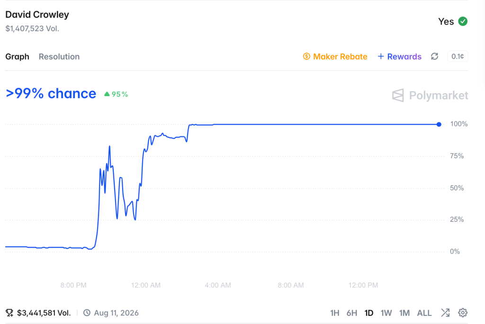
Task: Select the 6H time range
Action: (x=352, y=313)
